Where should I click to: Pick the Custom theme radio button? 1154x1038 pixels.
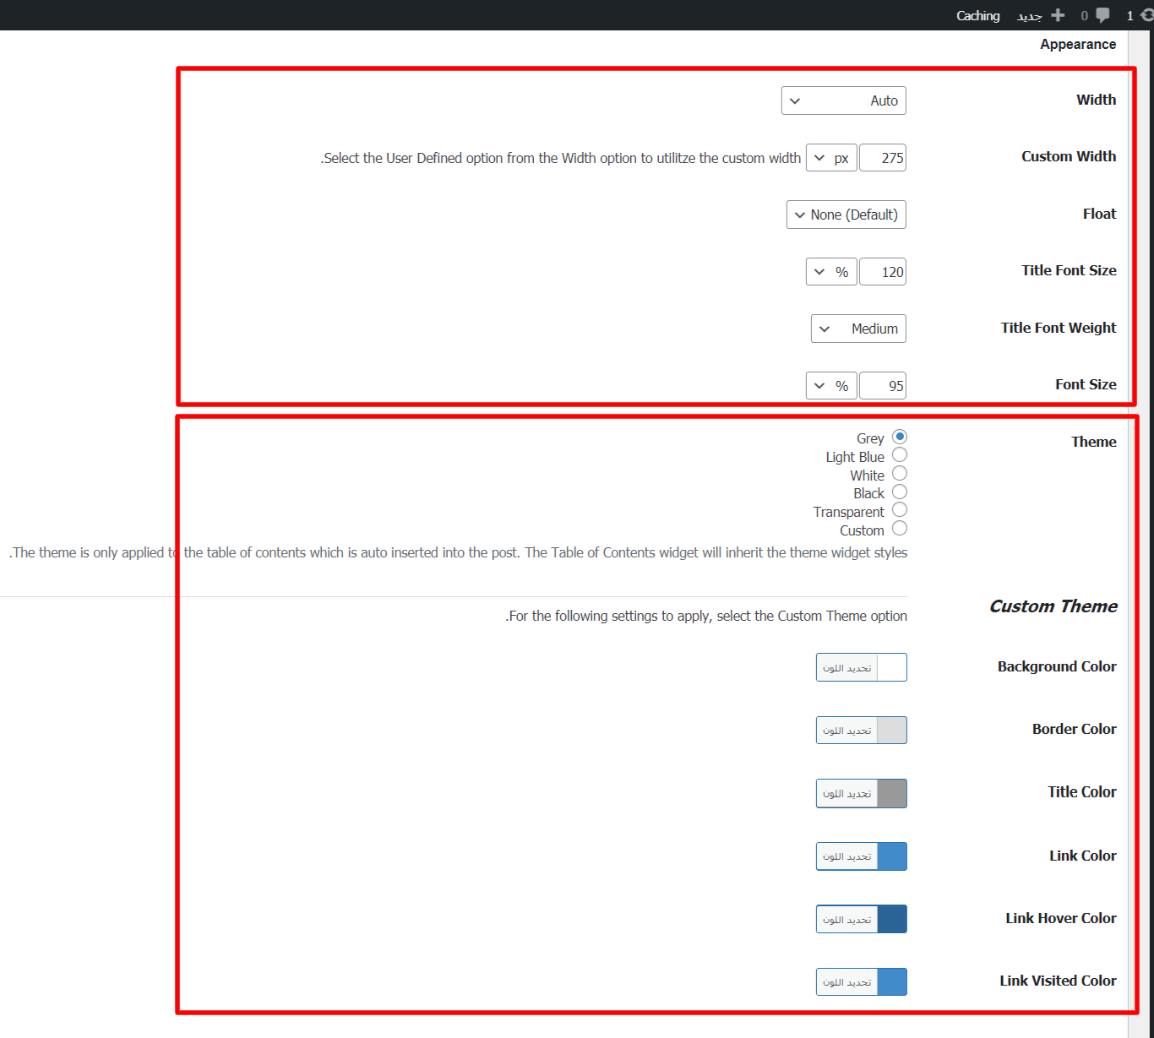900,529
